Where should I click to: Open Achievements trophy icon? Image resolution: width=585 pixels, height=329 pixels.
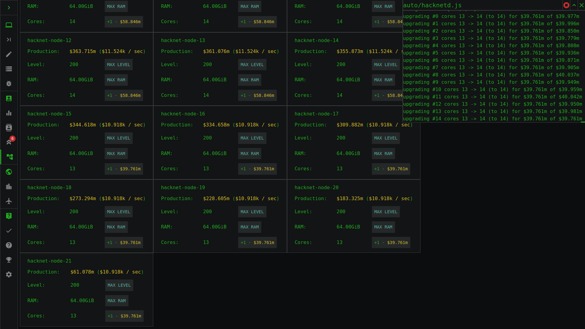[9, 260]
